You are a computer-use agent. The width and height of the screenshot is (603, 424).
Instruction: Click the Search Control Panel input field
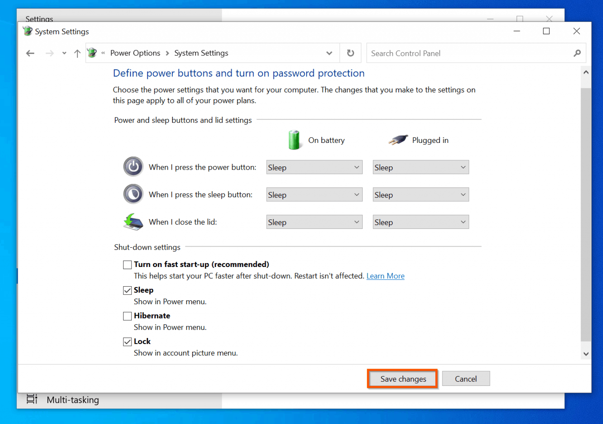[451, 53]
